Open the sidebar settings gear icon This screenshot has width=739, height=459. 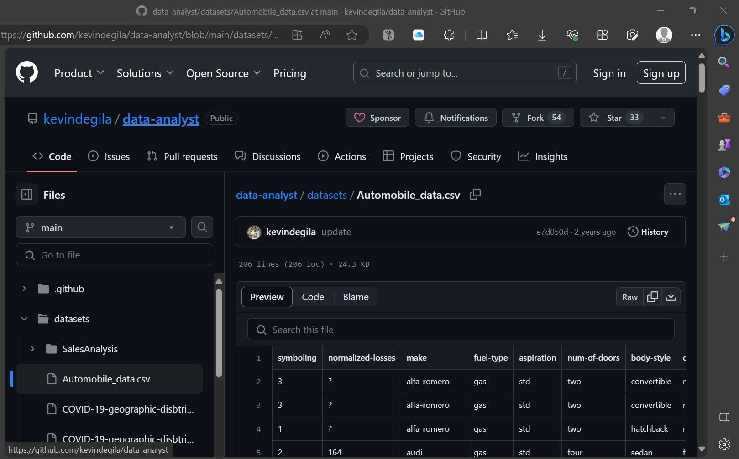tap(724, 444)
